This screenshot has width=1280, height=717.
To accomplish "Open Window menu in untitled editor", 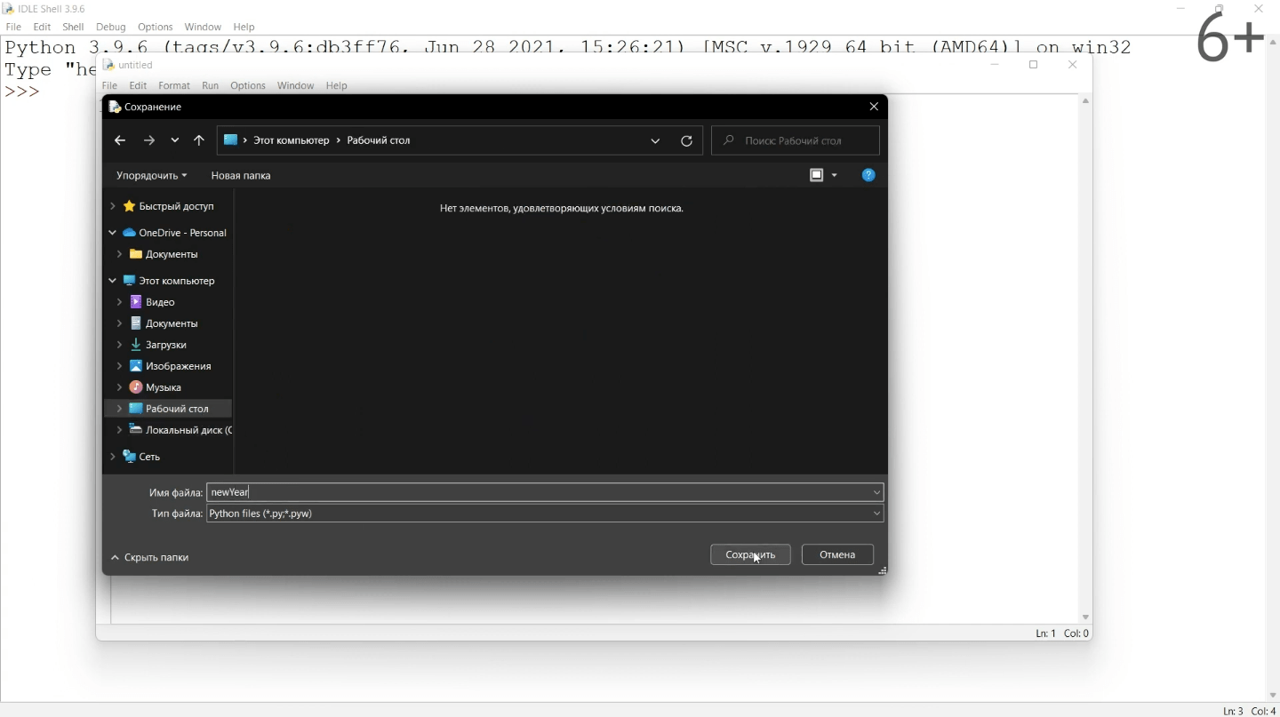I will pyautogui.click(x=296, y=86).
